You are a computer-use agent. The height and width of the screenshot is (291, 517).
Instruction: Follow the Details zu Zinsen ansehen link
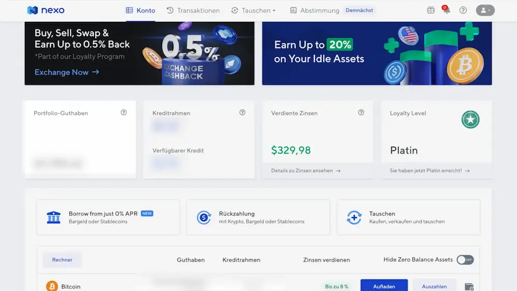(x=306, y=171)
